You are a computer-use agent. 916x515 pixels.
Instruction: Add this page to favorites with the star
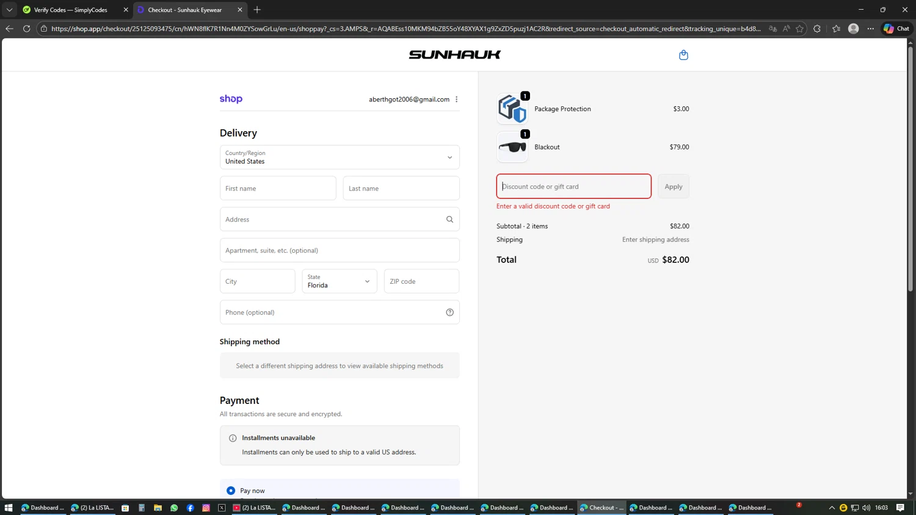pos(799,29)
